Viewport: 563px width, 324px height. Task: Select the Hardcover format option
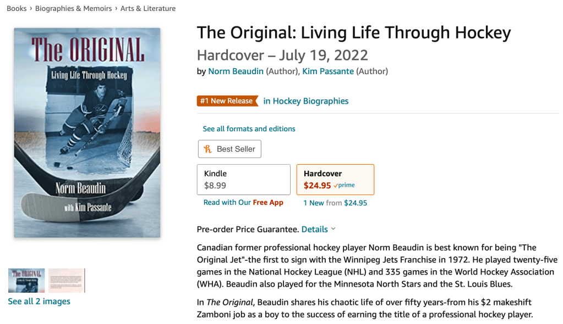tap(335, 180)
